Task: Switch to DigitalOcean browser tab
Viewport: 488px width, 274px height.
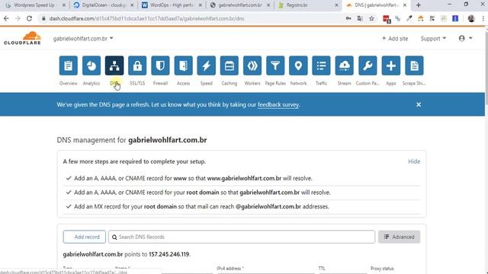Action: coord(104,5)
